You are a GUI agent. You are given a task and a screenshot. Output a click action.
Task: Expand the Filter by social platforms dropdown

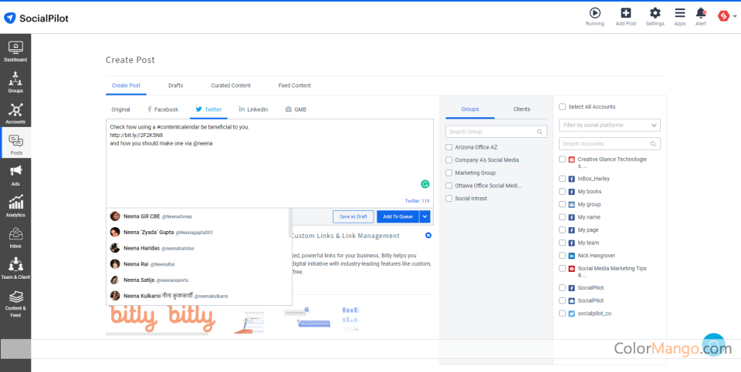[610, 125]
